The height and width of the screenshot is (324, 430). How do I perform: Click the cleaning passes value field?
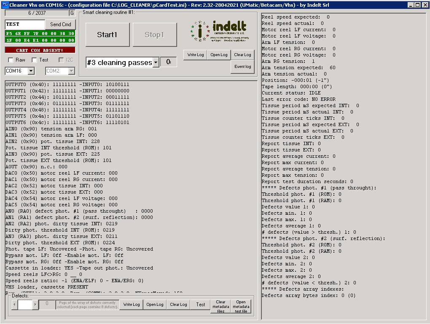pyautogui.click(x=168, y=62)
